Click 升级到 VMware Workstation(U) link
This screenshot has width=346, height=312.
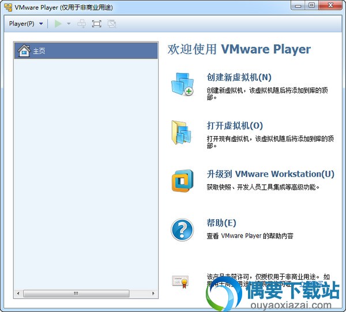[270, 174]
